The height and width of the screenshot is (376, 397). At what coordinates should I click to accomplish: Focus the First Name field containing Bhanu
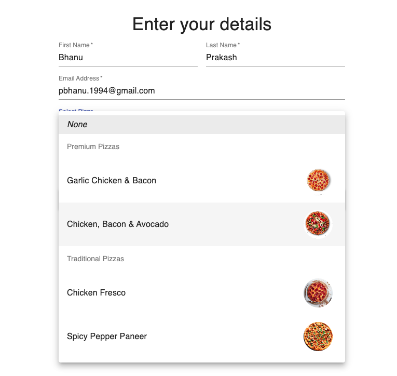click(128, 58)
